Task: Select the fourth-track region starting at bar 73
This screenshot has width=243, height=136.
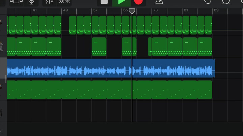Action: [x=159, y=90]
